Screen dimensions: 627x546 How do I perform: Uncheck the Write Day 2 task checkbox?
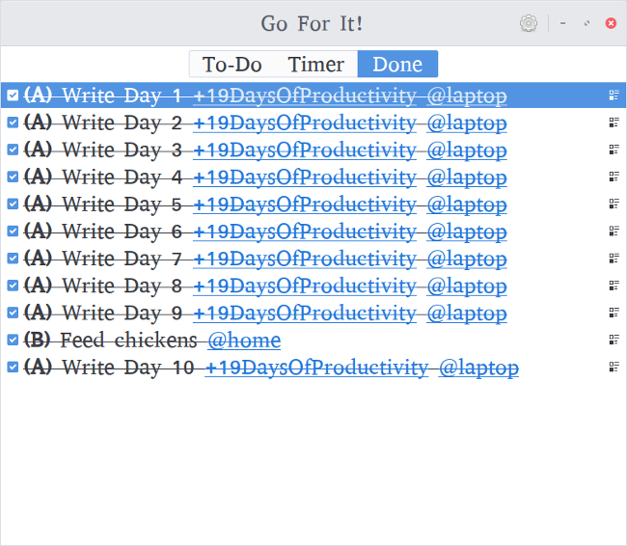click(x=13, y=123)
